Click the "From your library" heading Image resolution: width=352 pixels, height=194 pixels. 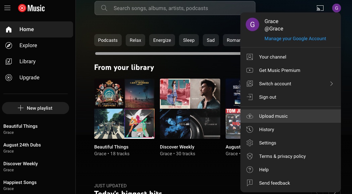124,68
